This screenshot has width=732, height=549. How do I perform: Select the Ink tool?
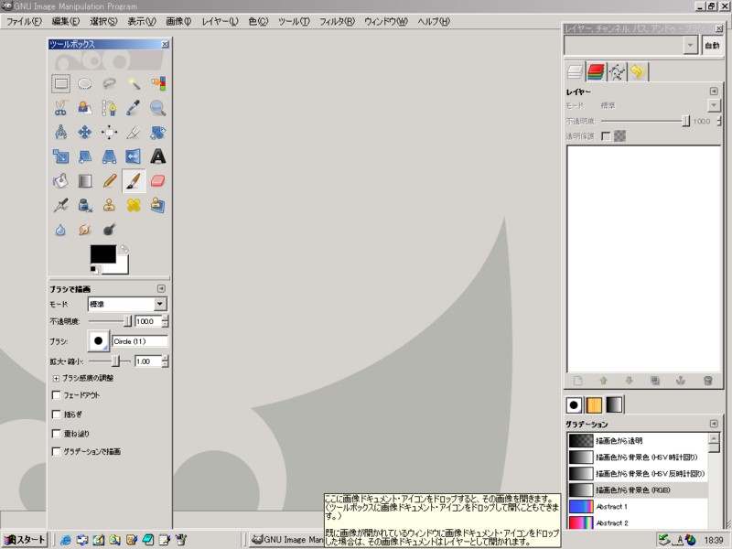tap(84, 205)
